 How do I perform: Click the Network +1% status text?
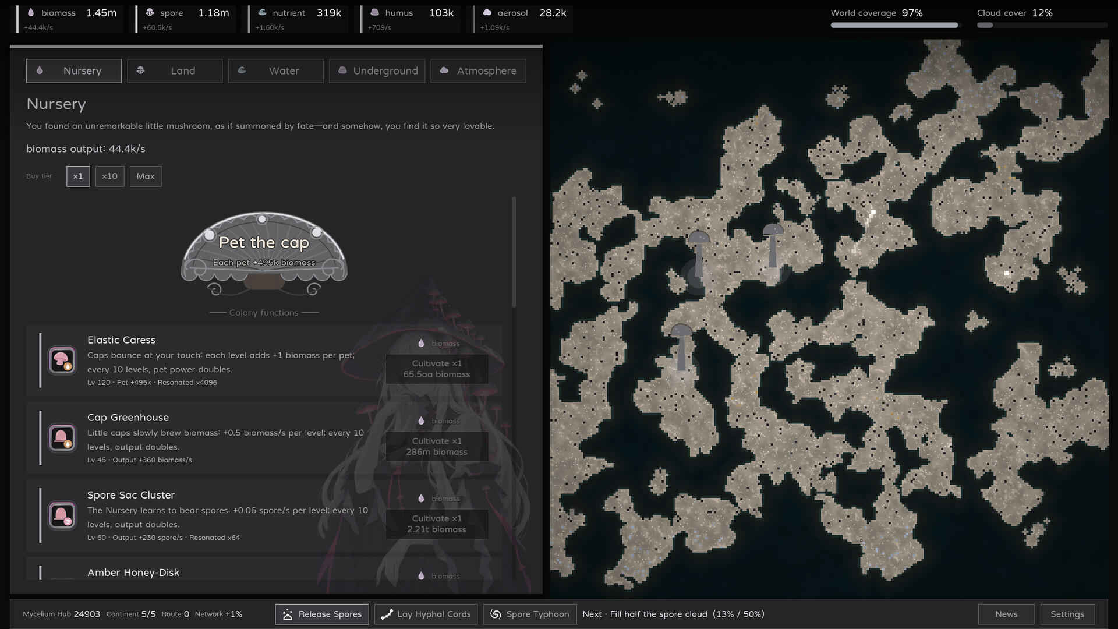[x=219, y=614]
